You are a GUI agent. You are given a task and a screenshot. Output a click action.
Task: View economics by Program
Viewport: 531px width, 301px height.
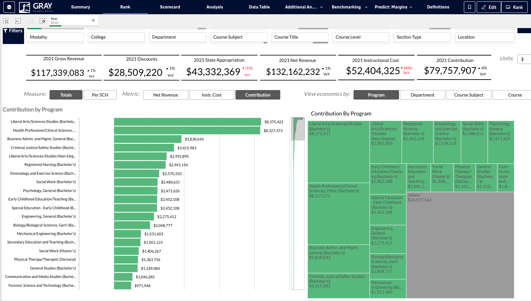pyautogui.click(x=376, y=95)
